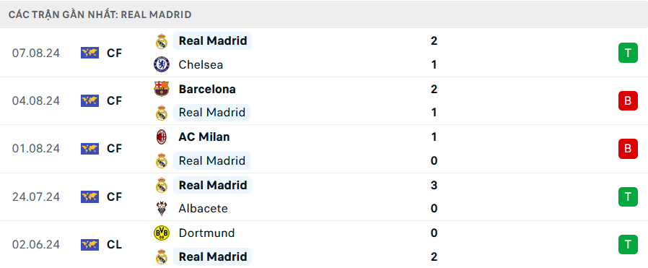The height and width of the screenshot is (268, 648).
Task: Click the Chelsea club crest icon
Action: click(x=162, y=64)
